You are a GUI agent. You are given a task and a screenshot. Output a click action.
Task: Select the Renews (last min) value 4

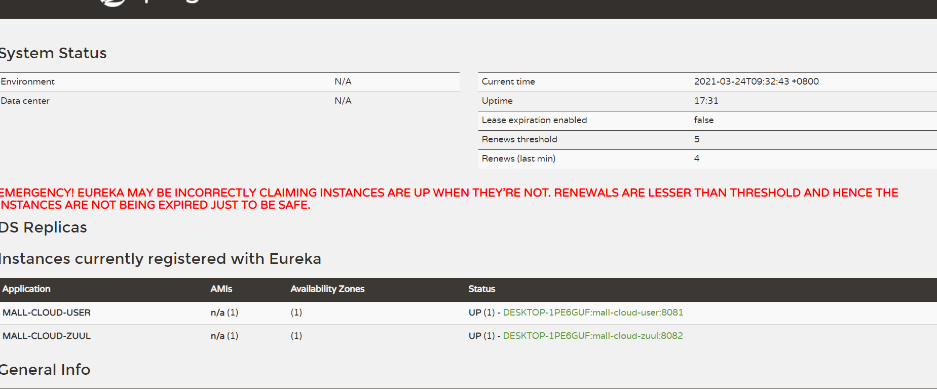[697, 159]
